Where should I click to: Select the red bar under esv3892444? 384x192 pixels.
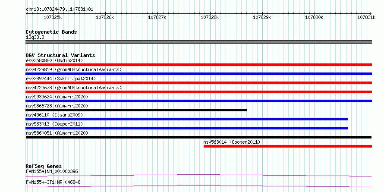pos(198,83)
